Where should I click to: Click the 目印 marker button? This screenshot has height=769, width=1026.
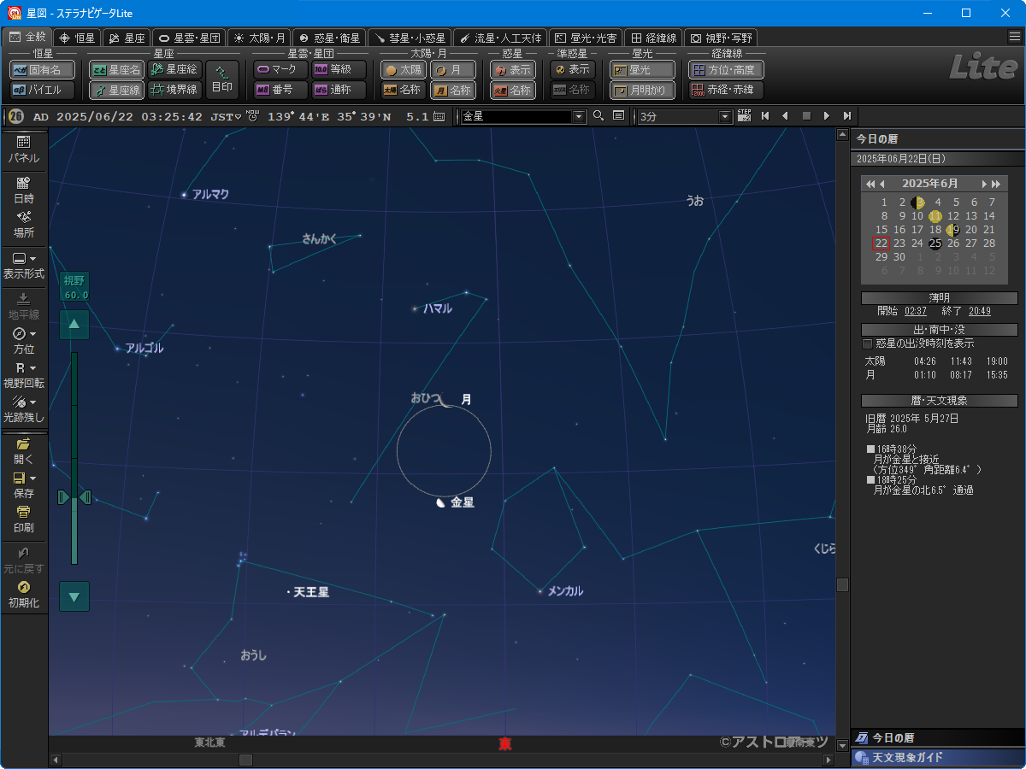[x=222, y=79]
